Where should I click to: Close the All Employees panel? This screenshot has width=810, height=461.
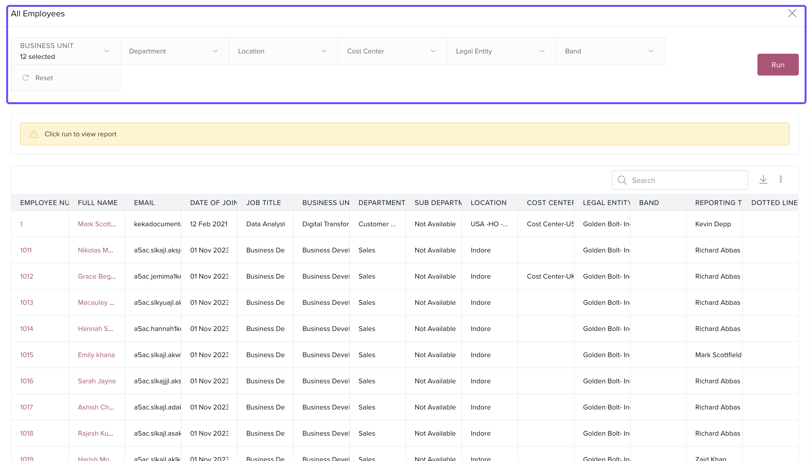click(792, 13)
